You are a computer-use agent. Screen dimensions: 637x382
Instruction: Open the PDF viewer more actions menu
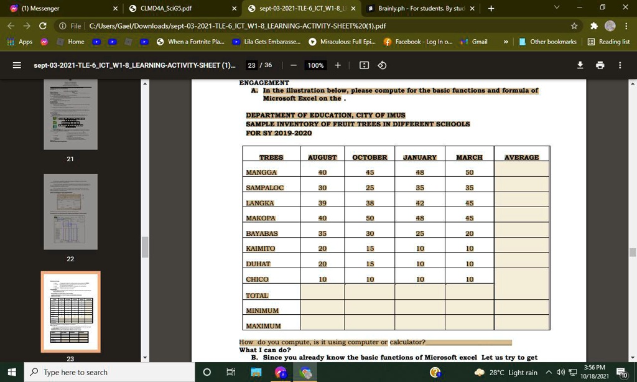(x=620, y=65)
